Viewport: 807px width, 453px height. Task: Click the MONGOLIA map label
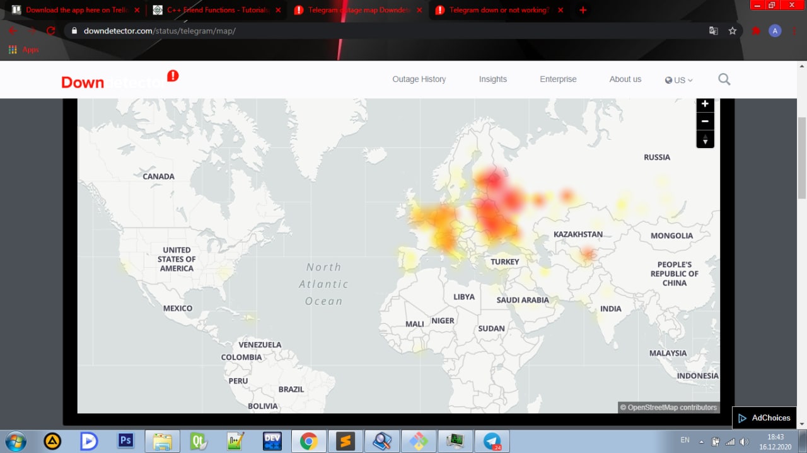coord(672,236)
